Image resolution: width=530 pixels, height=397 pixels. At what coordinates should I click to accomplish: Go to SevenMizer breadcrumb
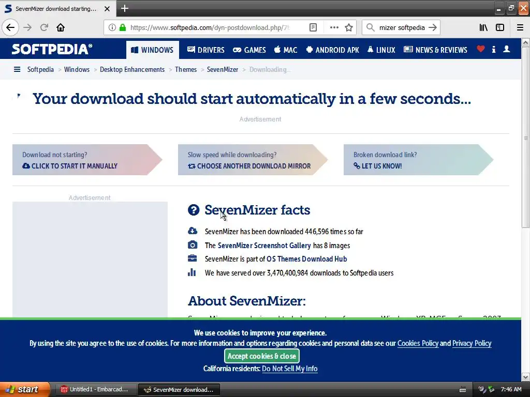223,70
